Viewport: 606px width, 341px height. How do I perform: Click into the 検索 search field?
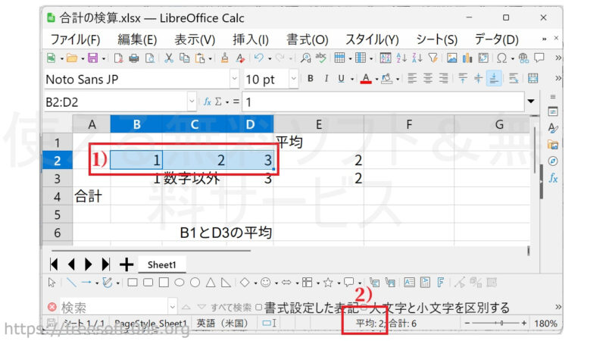pyautogui.click(x=114, y=308)
